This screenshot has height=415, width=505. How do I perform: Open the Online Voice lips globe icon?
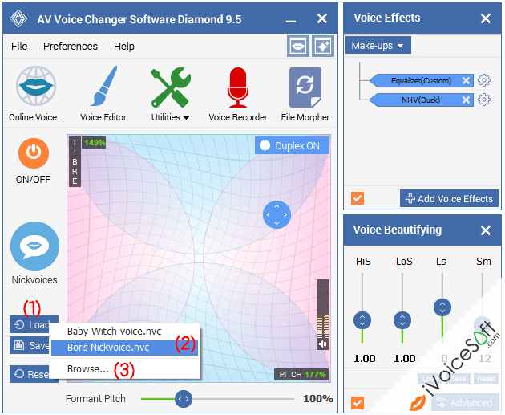tap(36, 86)
